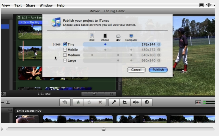Click the iPhone device icon
219x136 pixels.
(x=105, y=36)
